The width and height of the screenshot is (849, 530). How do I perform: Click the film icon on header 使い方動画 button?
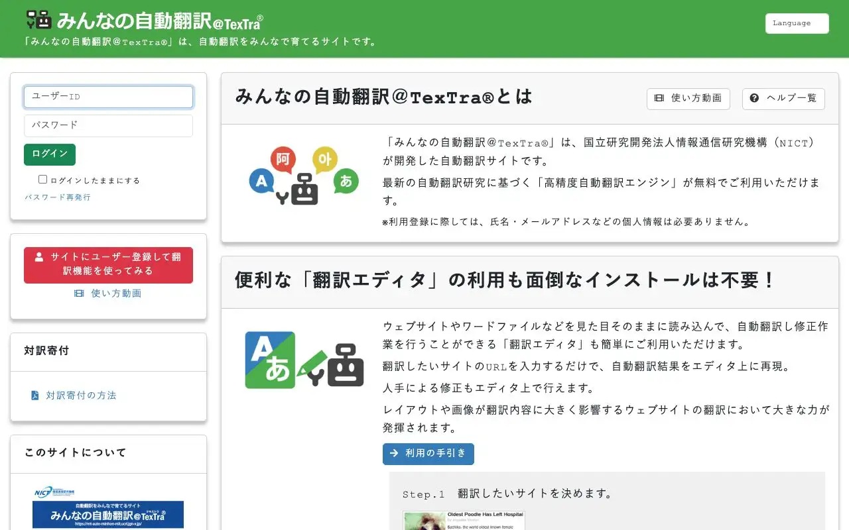coord(659,98)
